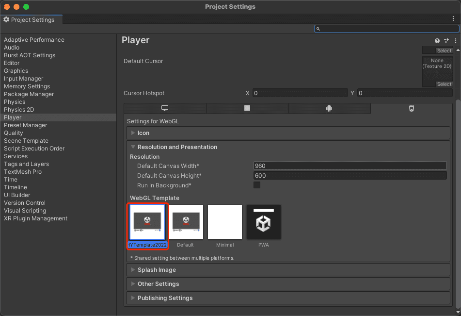Click the Player preset sliders icon
This screenshot has height=316, width=461.
click(x=446, y=41)
